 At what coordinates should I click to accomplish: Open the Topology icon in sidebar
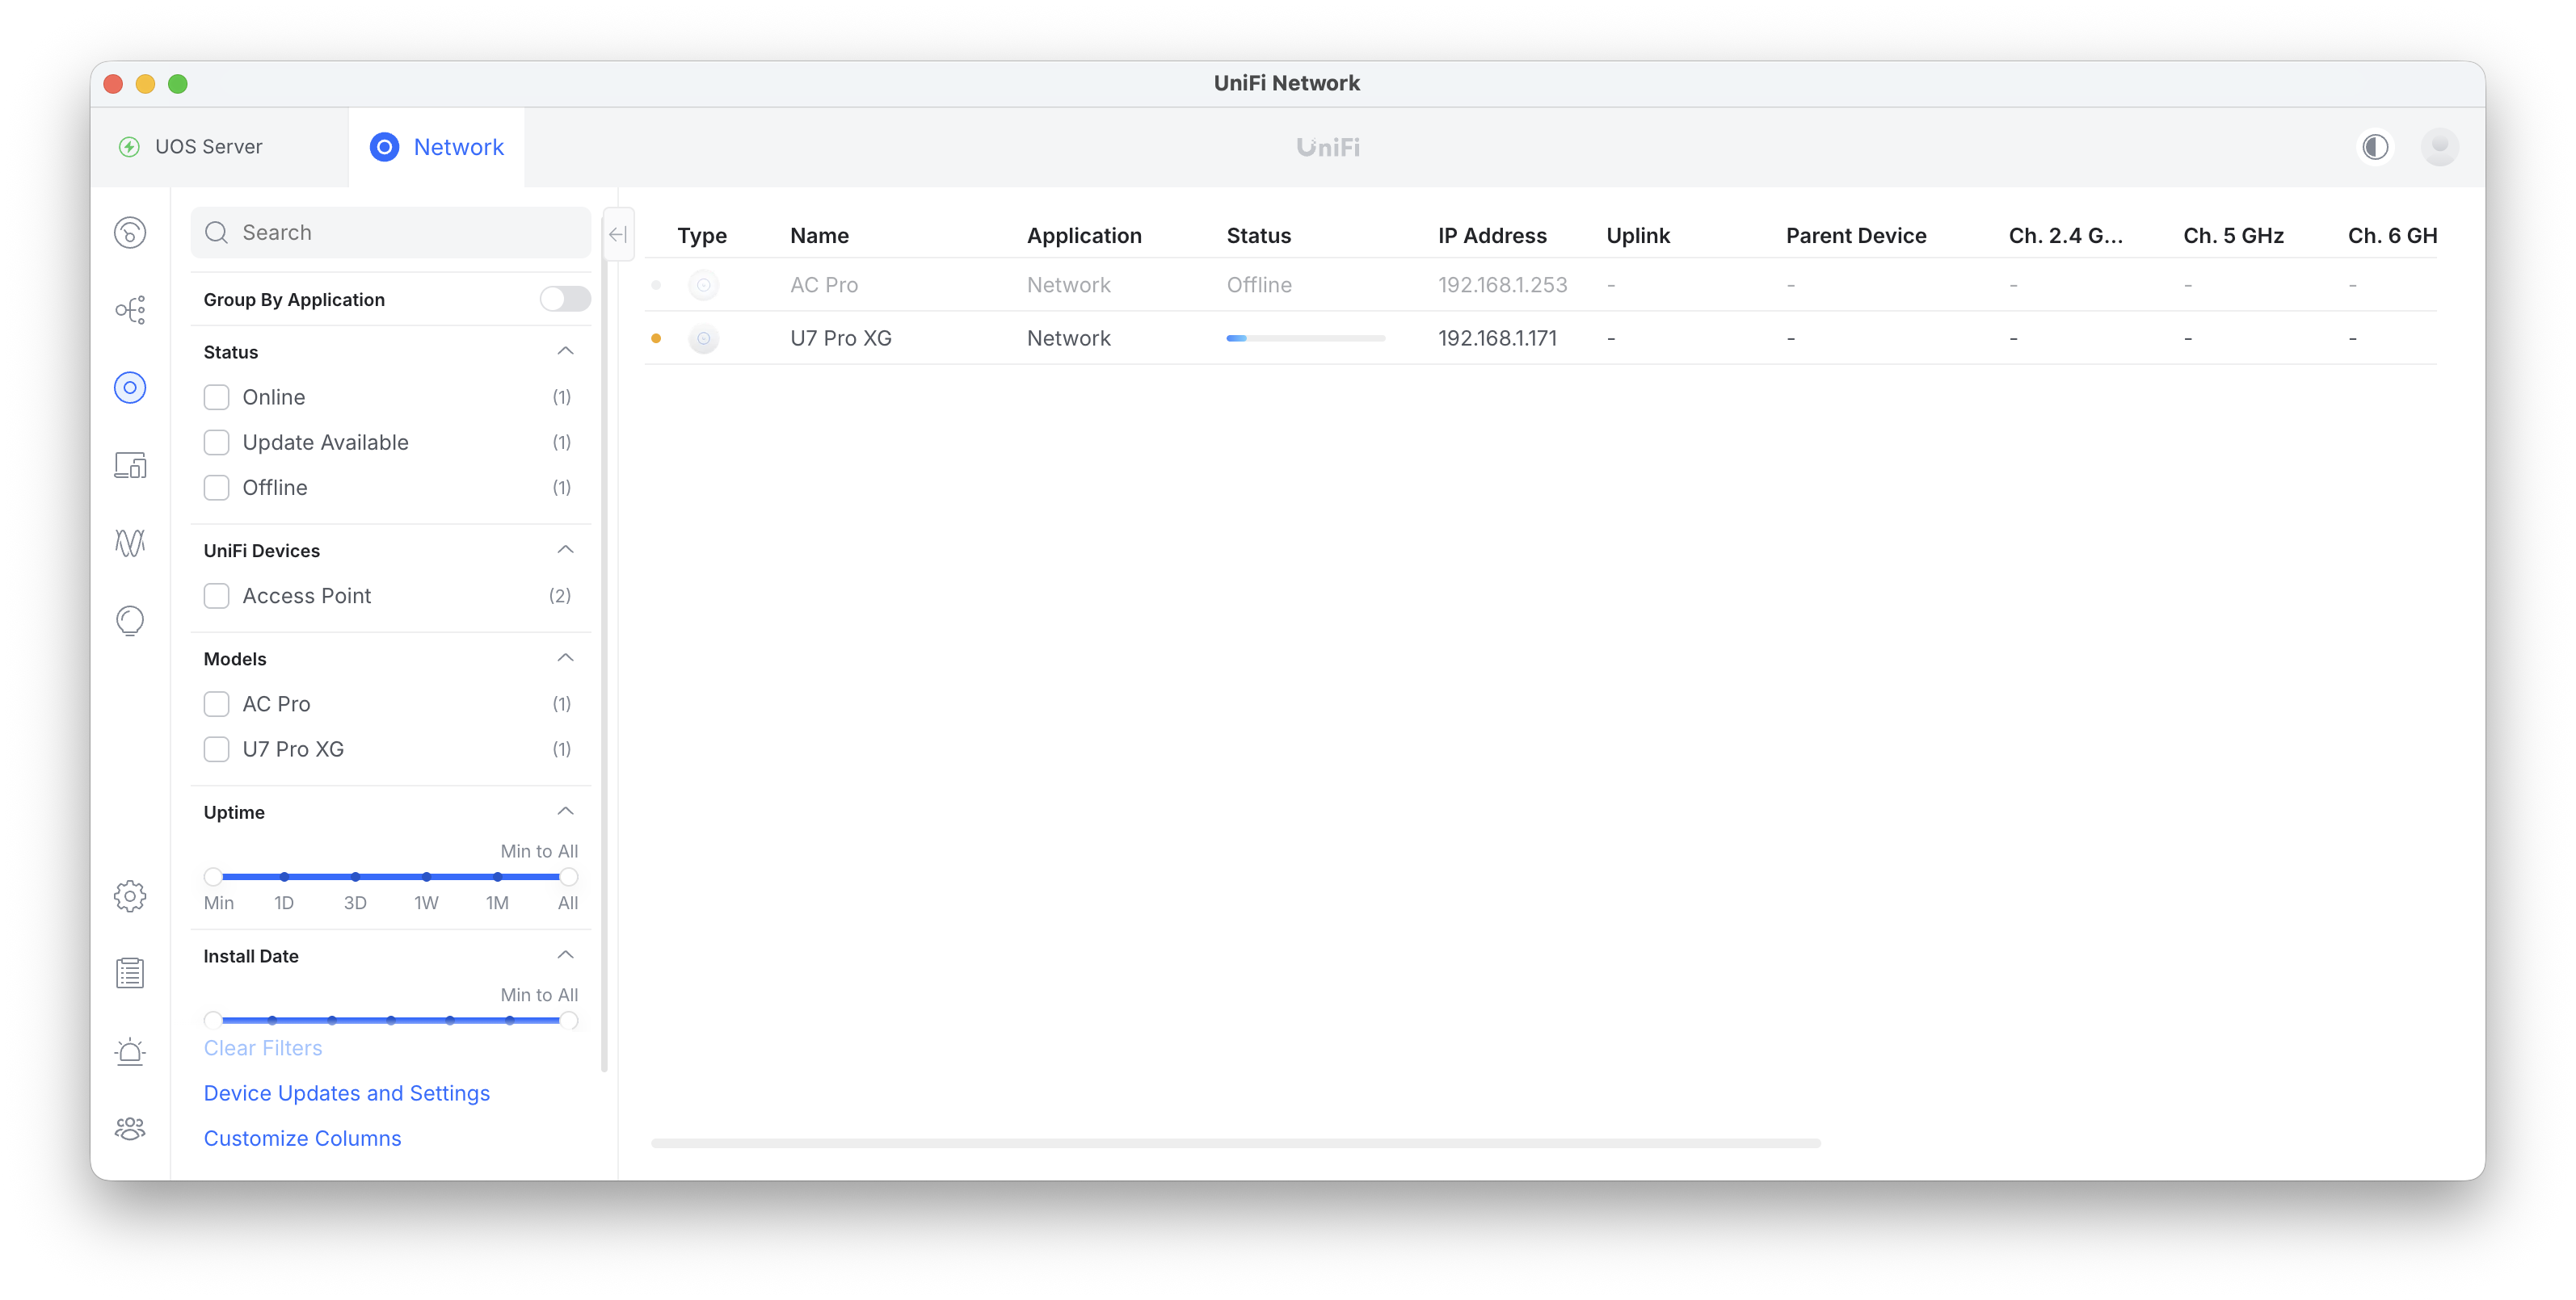coord(130,310)
